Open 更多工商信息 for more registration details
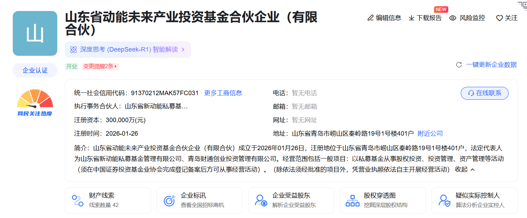The width and height of the screenshot is (527, 218). [223, 93]
